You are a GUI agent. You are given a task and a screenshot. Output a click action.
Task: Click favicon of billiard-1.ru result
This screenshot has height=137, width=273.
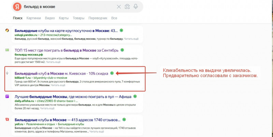(7, 73)
